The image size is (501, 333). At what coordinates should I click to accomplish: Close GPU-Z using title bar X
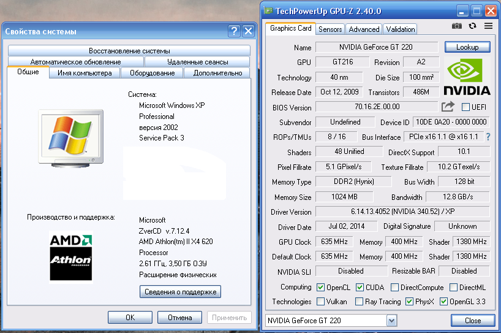click(491, 11)
